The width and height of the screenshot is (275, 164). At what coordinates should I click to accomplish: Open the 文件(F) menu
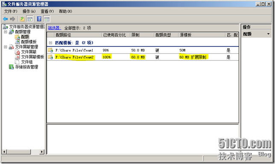pos(11,11)
